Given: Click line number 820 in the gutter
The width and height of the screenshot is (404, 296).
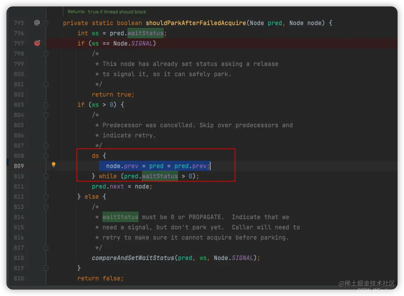Looking at the screenshot, I should pyautogui.click(x=19, y=278).
